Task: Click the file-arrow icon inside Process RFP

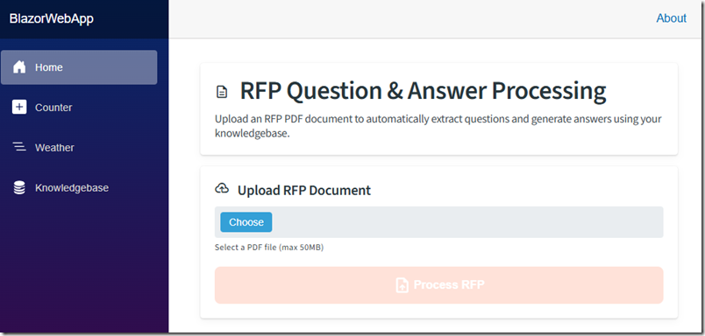Action: pyautogui.click(x=402, y=285)
